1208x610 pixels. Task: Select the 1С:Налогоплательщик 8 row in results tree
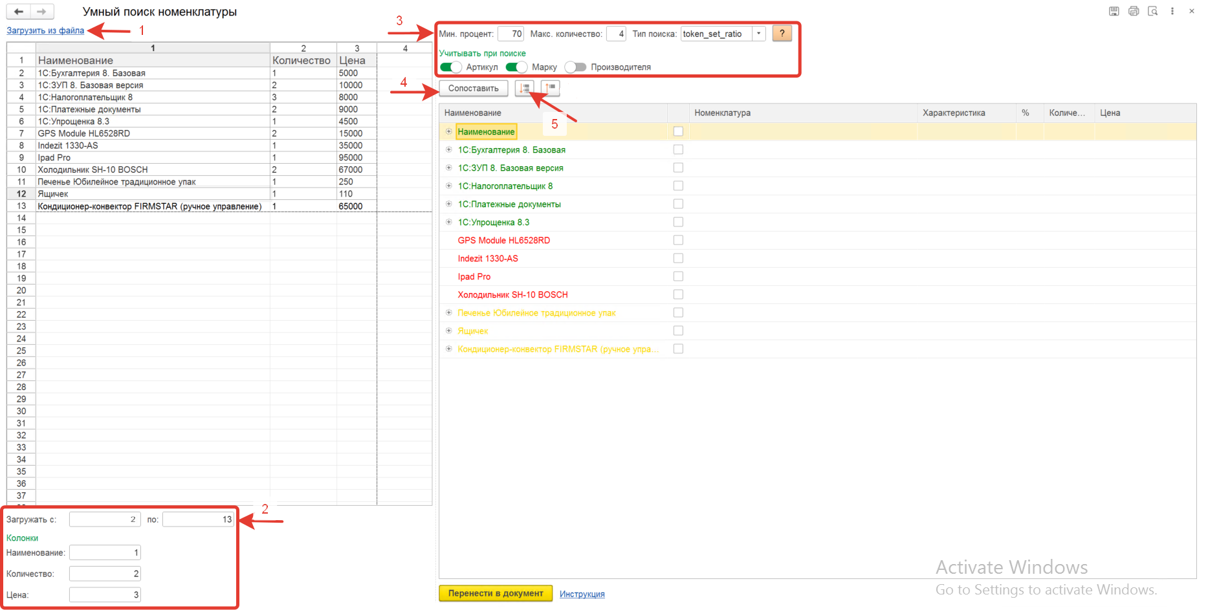(x=817, y=186)
